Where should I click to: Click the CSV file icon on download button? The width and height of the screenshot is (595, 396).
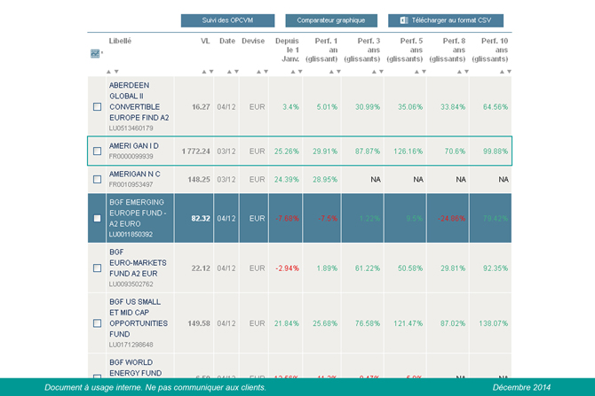tap(404, 19)
